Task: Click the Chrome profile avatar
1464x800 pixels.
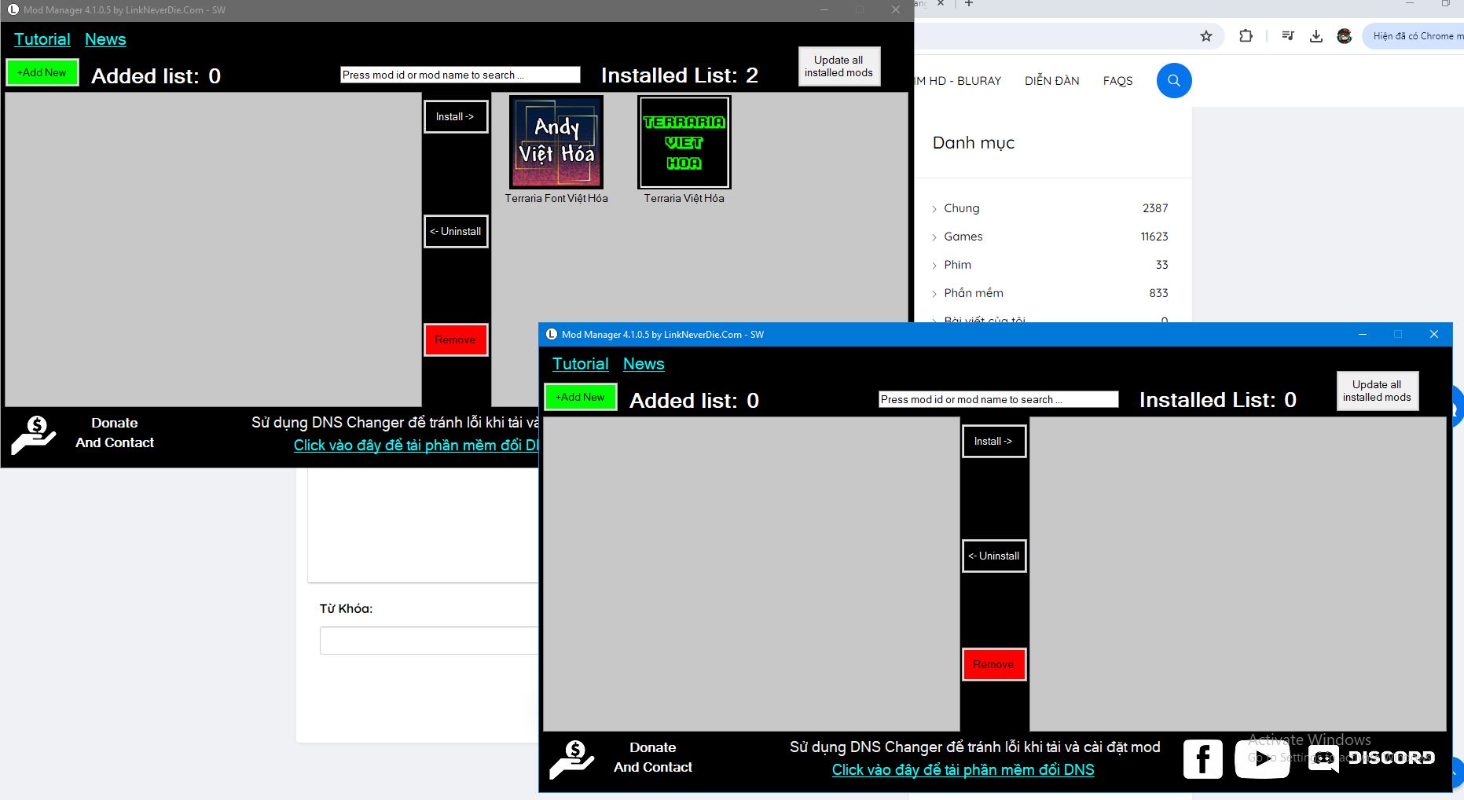Action: tap(1345, 36)
